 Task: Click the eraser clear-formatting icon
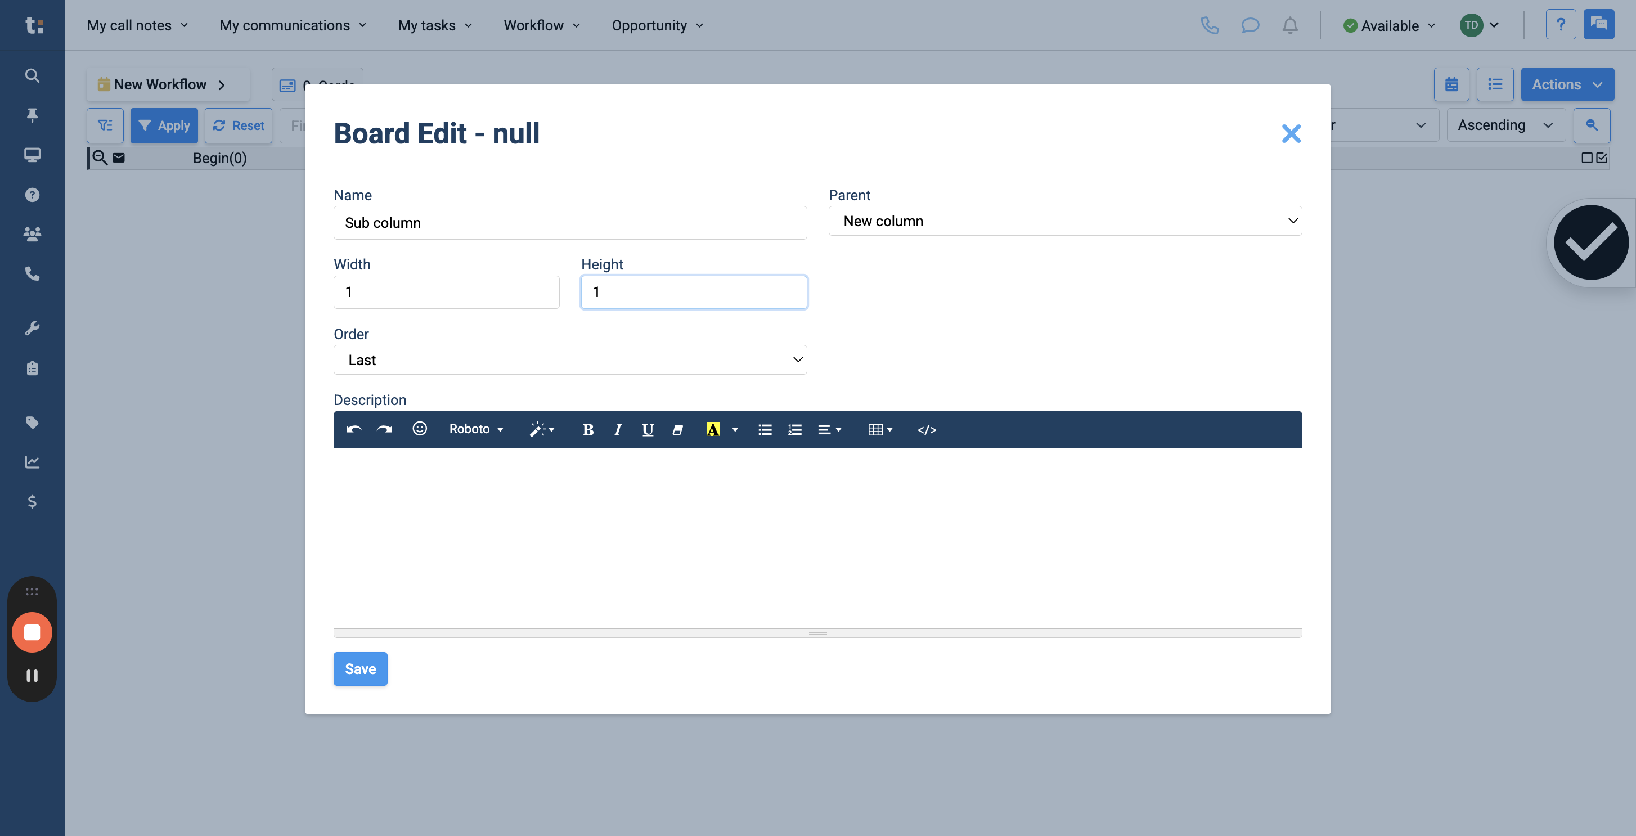pos(678,430)
